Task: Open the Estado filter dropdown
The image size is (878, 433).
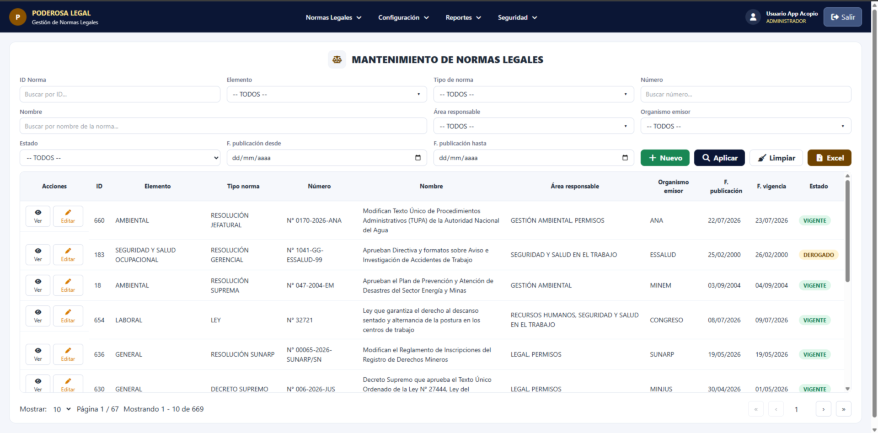Action: pyautogui.click(x=120, y=158)
